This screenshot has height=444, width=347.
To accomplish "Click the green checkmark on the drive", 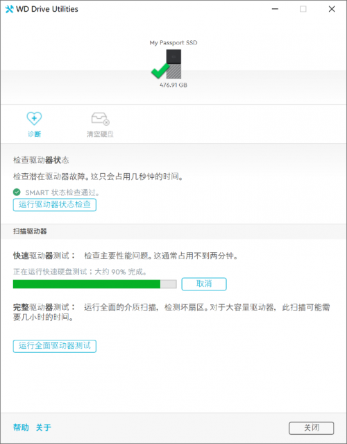I will click(160, 71).
